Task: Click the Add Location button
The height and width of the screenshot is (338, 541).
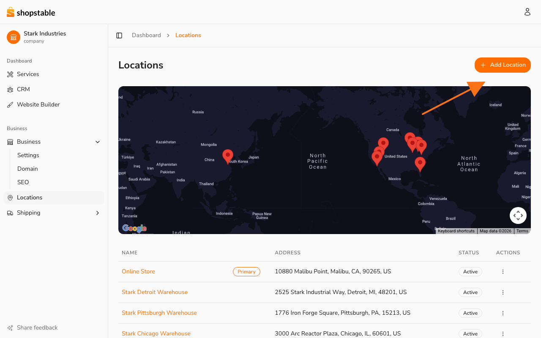Action: (503, 65)
